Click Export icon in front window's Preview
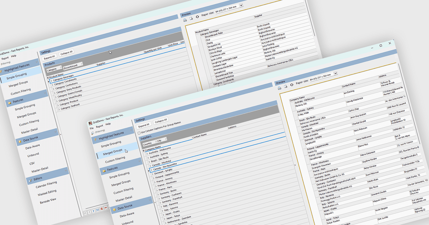The width and height of the screenshot is (429, 225). (285, 86)
